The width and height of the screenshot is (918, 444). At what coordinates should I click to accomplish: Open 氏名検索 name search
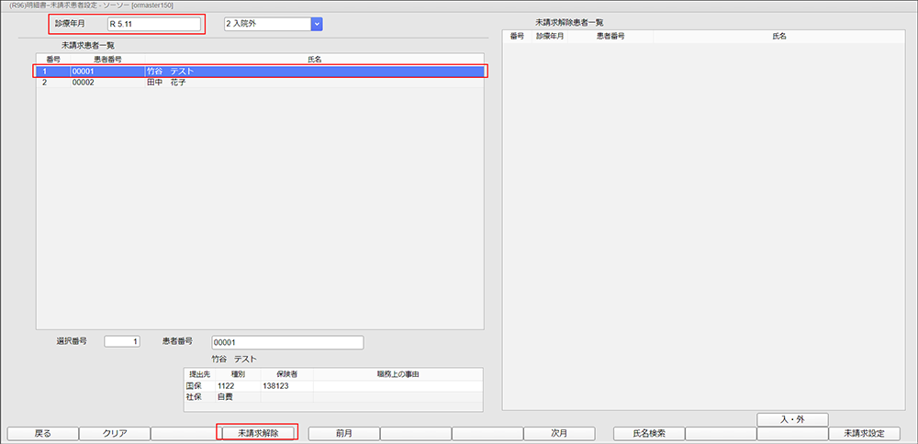click(x=648, y=433)
